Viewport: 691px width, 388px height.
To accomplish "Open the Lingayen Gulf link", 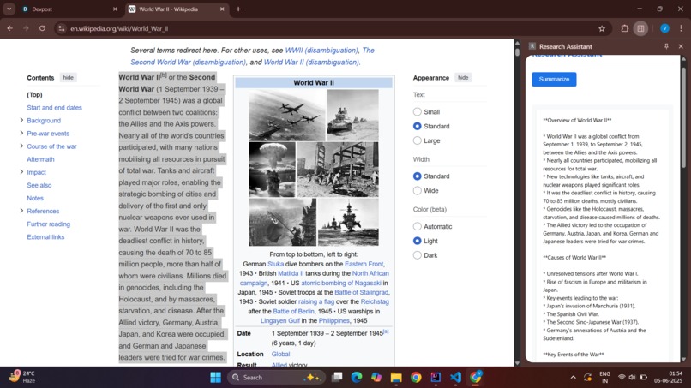I will pyautogui.click(x=279, y=320).
